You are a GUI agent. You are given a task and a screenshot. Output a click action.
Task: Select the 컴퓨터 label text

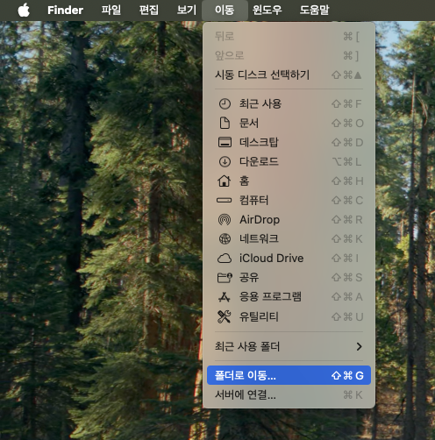[x=253, y=200]
